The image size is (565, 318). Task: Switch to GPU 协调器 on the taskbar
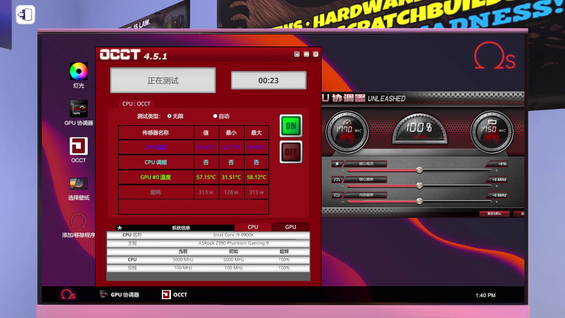(x=119, y=295)
